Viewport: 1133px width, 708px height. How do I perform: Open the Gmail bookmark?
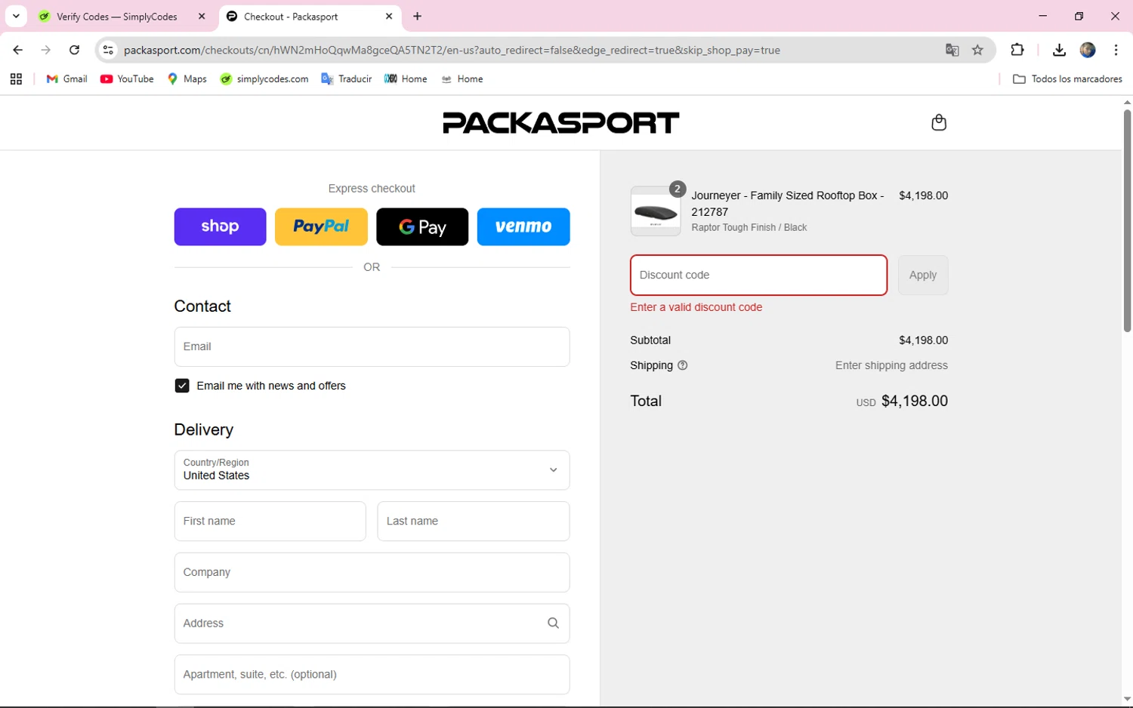pos(66,78)
